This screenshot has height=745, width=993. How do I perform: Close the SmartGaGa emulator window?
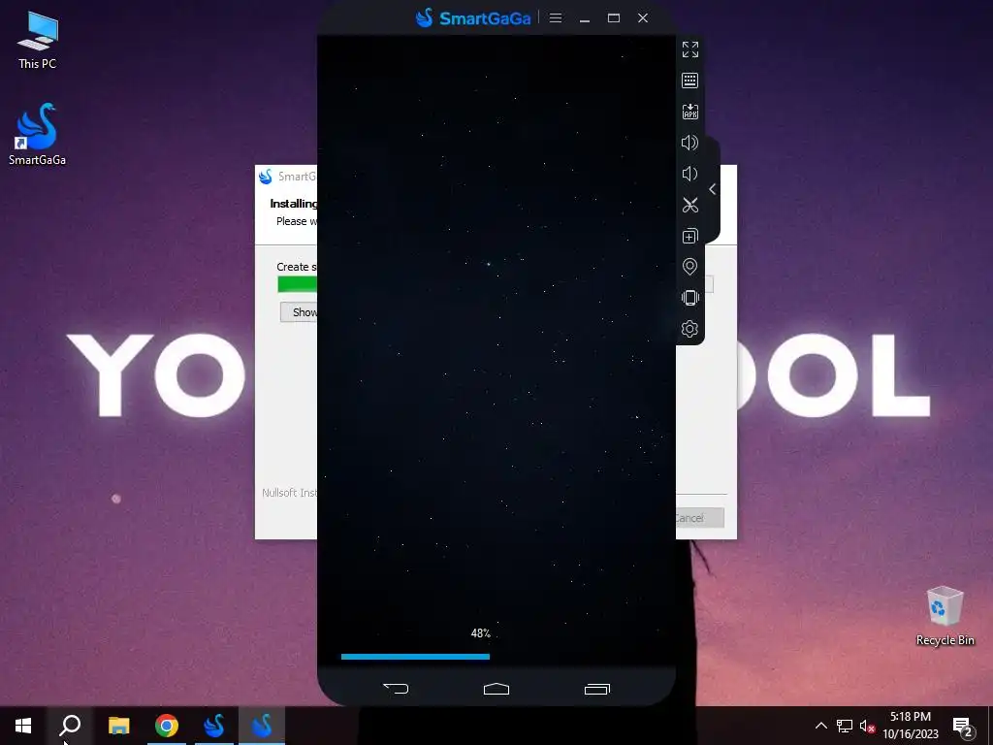click(x=643, y=18)
